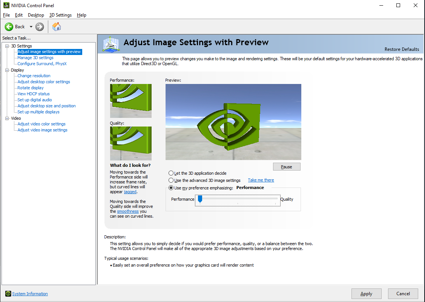Open Manage 3D settings
This screenshot has width=425, height=302.
pos(35,58)
